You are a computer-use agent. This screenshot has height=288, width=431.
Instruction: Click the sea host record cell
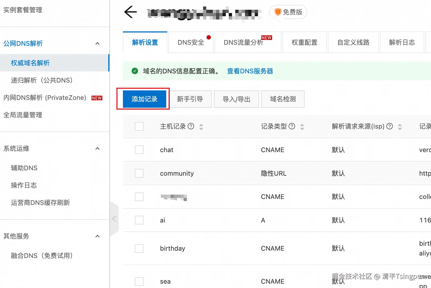[165, 282]
